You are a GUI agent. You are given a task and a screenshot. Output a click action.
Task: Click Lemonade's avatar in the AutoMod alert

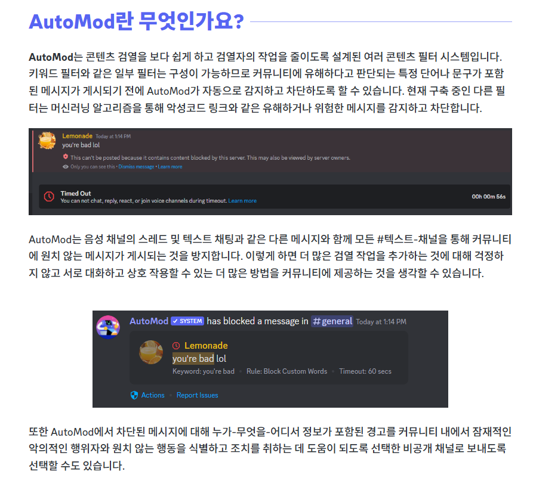point(151,352)
